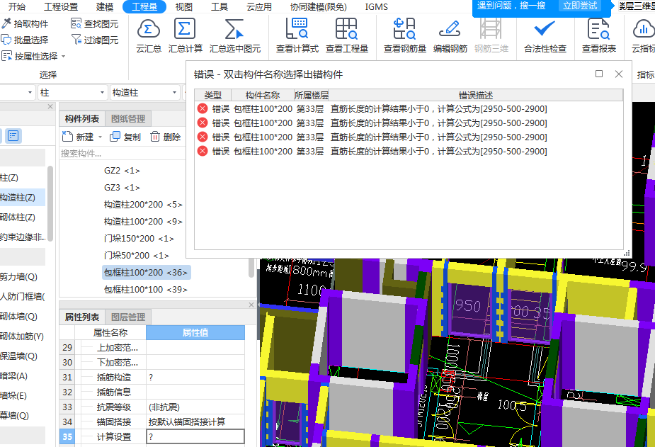The height and width of the screenshot is (447, 655).
Task: Switch to 图层管理 tab
Action: point(128,317)
